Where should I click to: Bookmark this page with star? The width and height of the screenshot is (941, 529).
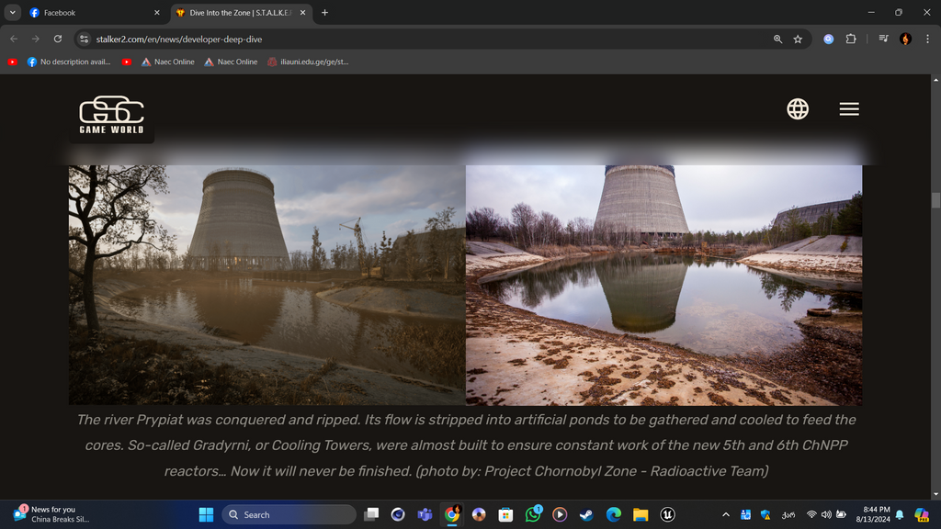pyautogui.click(x=798, y=39)
